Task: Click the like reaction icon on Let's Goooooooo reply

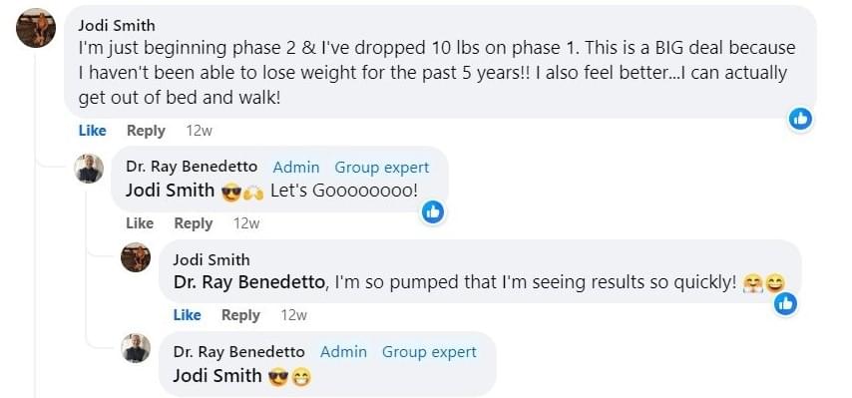Action: point(433,212)
